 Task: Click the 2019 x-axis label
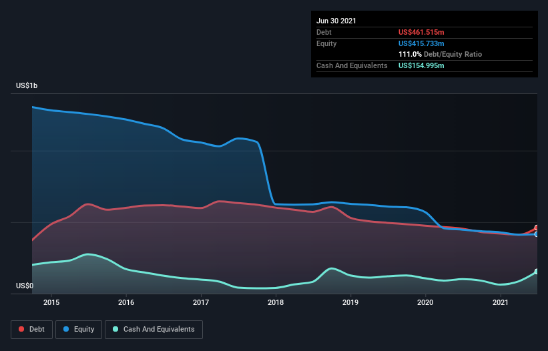tap(350, 302)
